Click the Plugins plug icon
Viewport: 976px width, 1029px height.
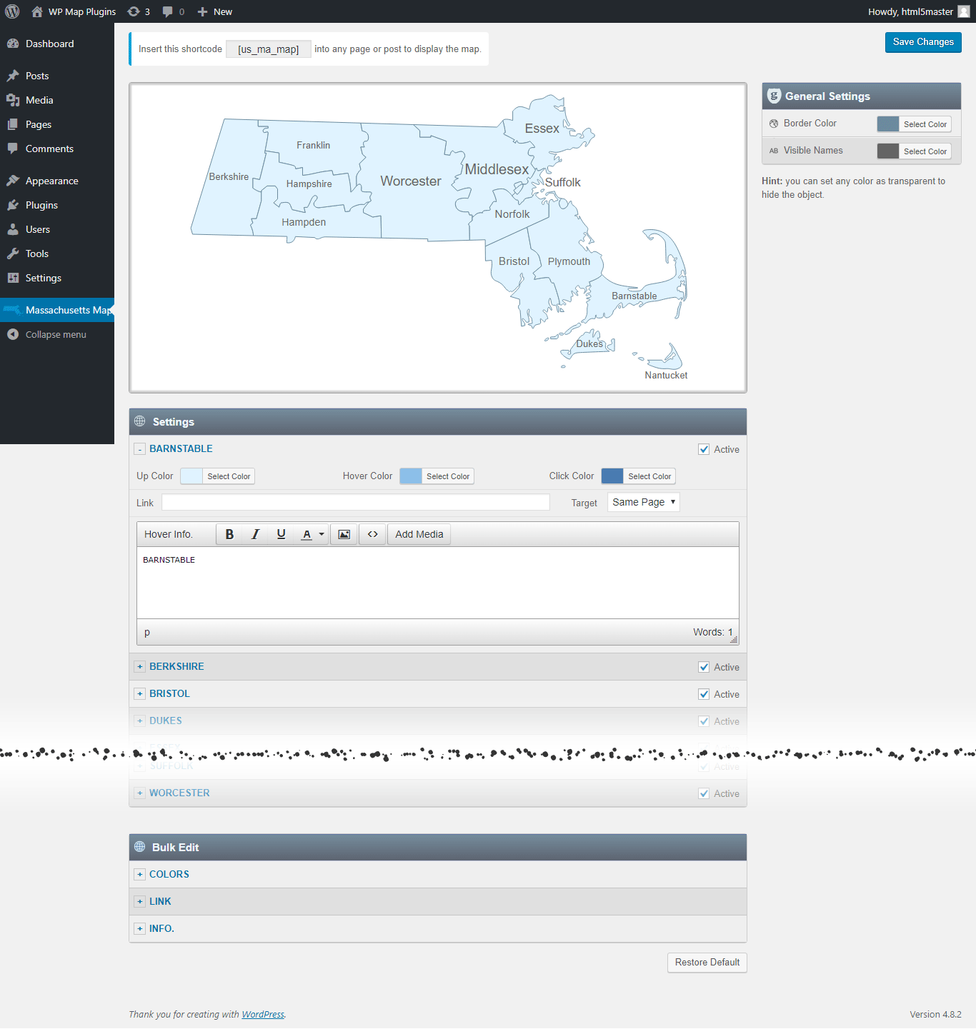pyautogui.click(x=13, y=205)
